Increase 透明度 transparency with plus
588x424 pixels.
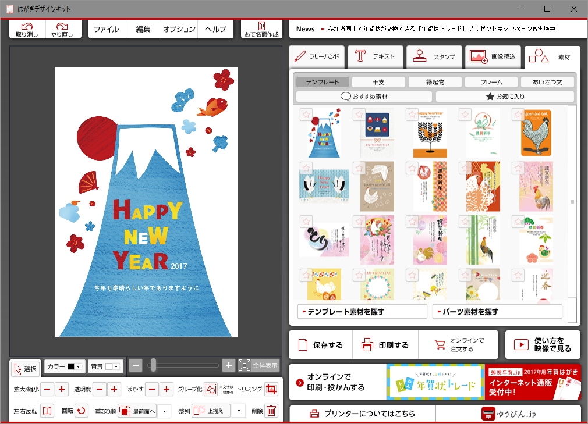point(114,389)
